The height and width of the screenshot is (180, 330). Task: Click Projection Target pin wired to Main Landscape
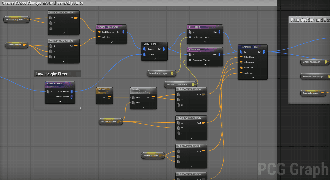pyautogui.click(x=190, y=37)
